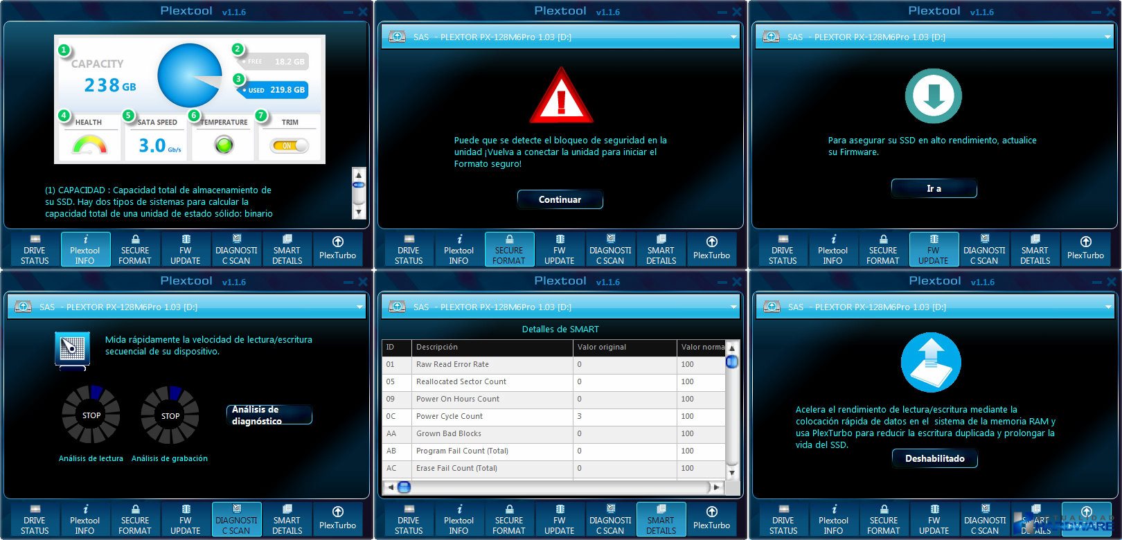1122x540 pixels.
Task: Click the blue capacity pie chart
Action: (x=188, y=75)
